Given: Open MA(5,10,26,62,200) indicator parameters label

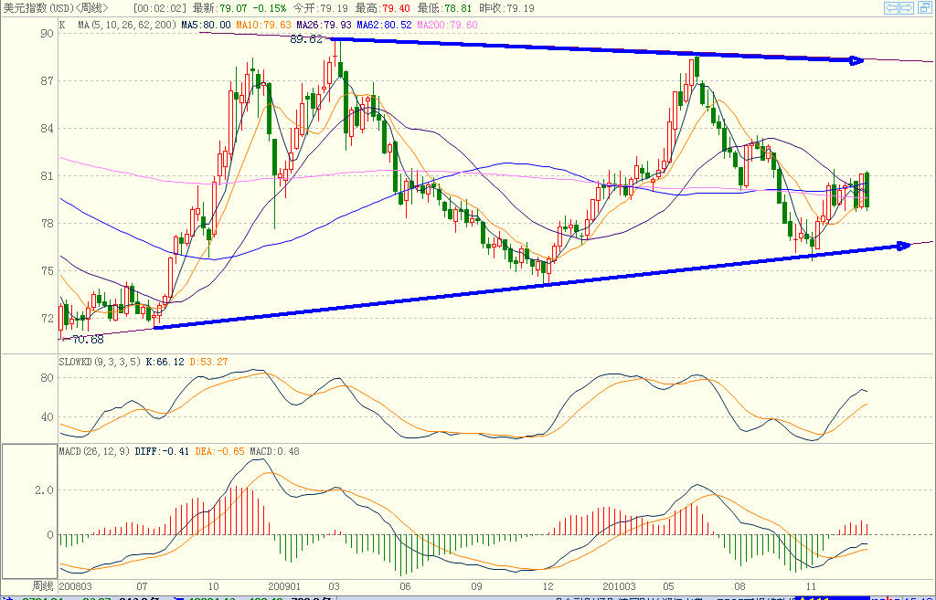Looking at the screenshot, I should [x=126, y=25].
